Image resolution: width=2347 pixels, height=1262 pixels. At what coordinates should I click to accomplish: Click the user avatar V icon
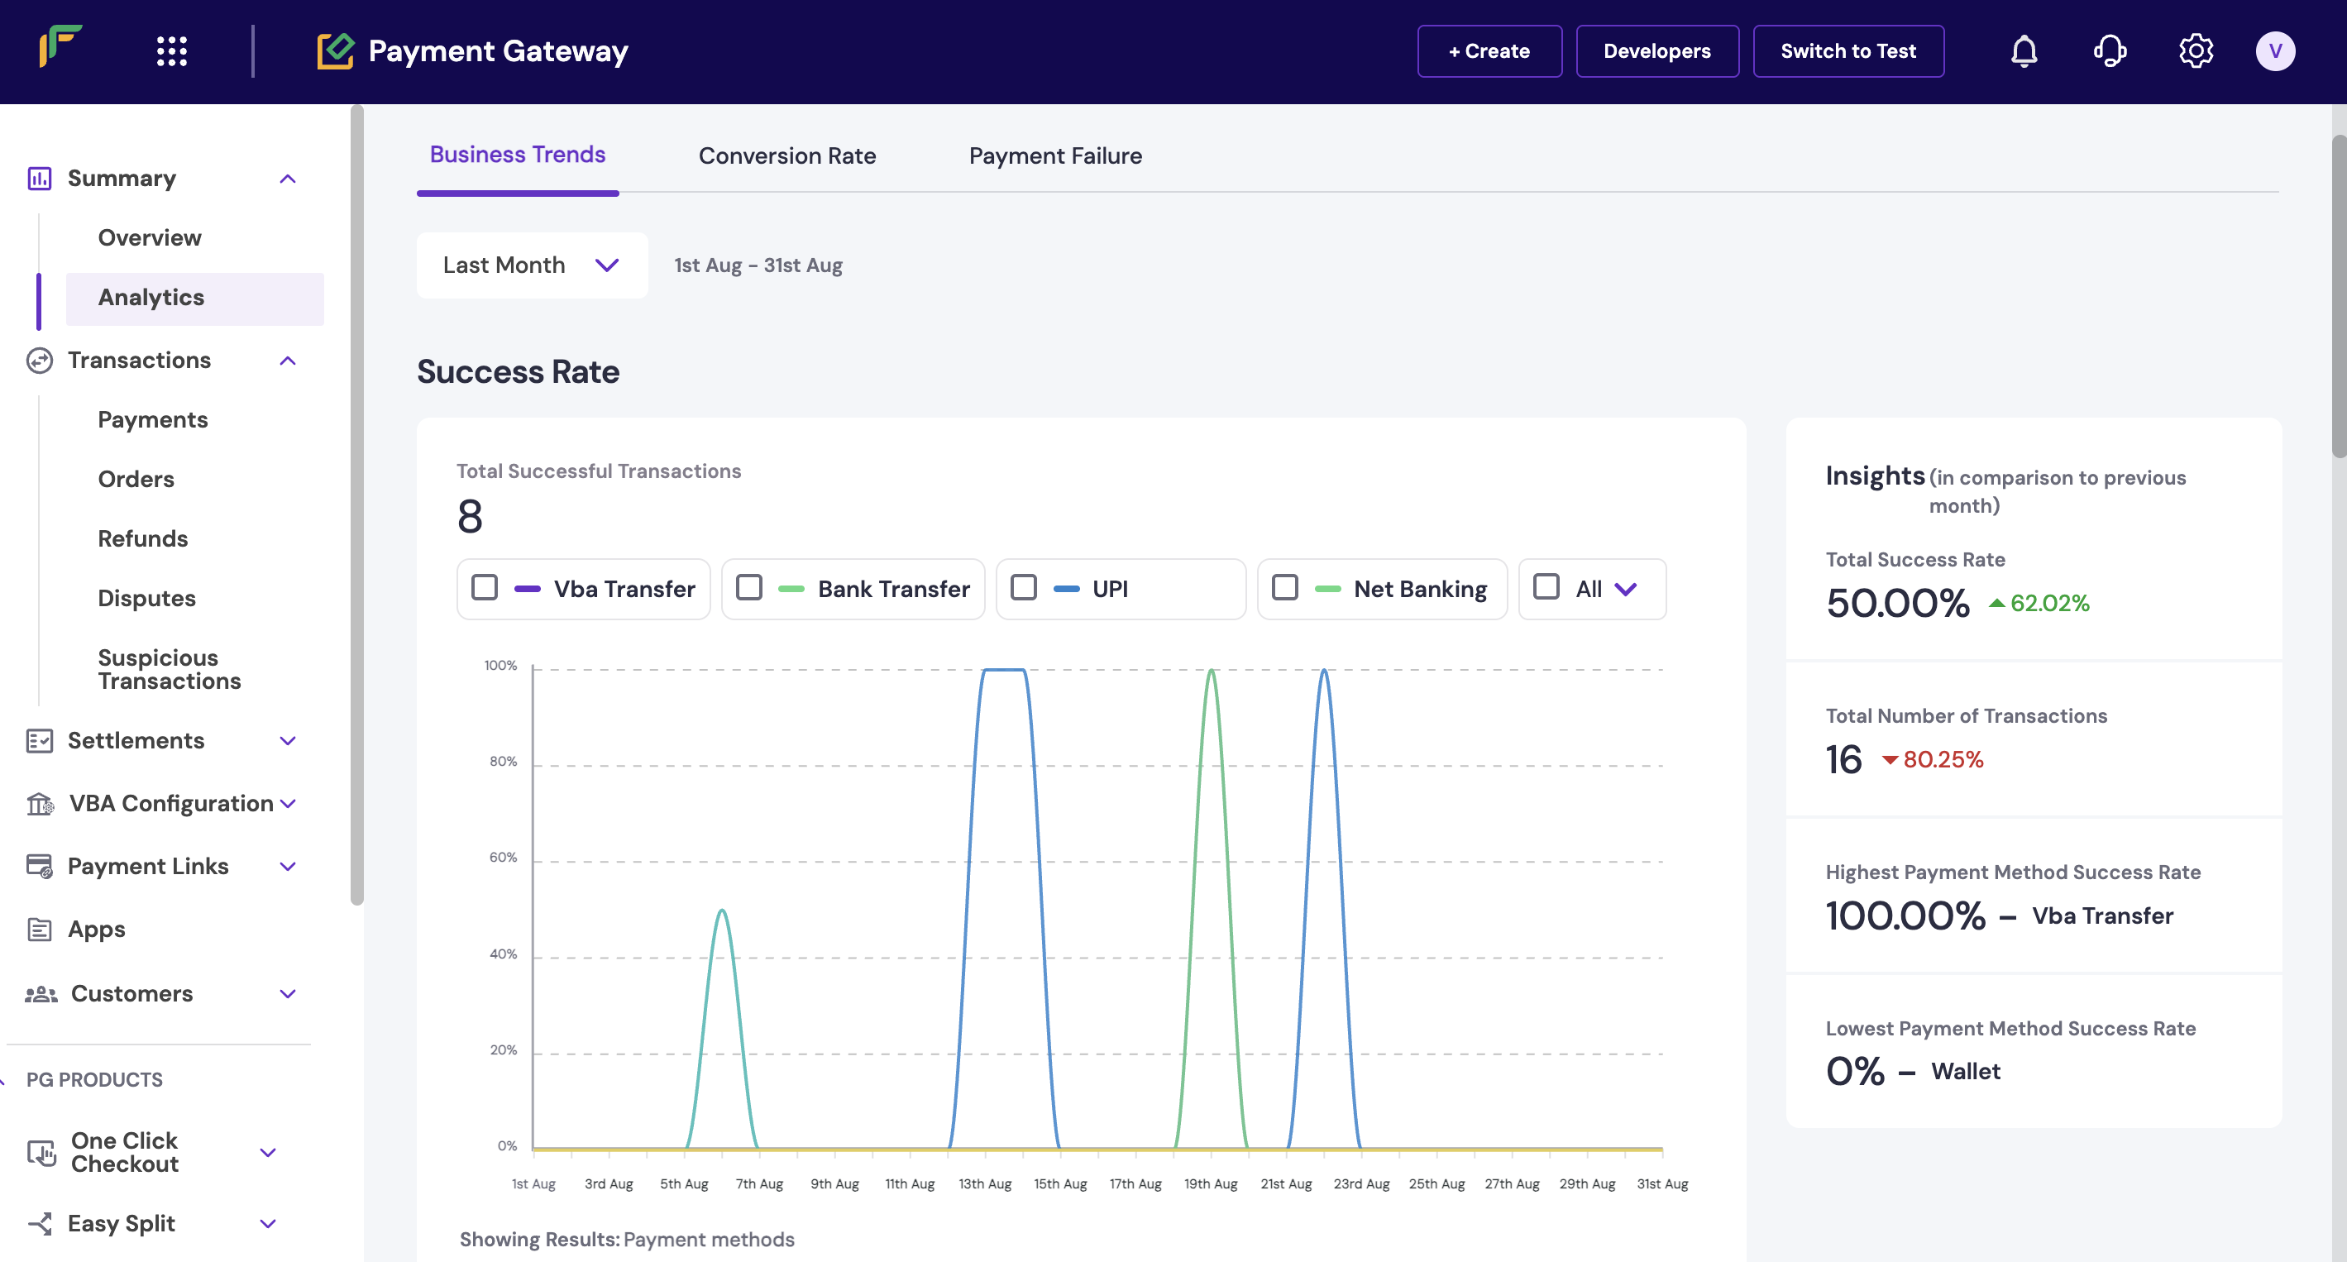[2275, 51]
